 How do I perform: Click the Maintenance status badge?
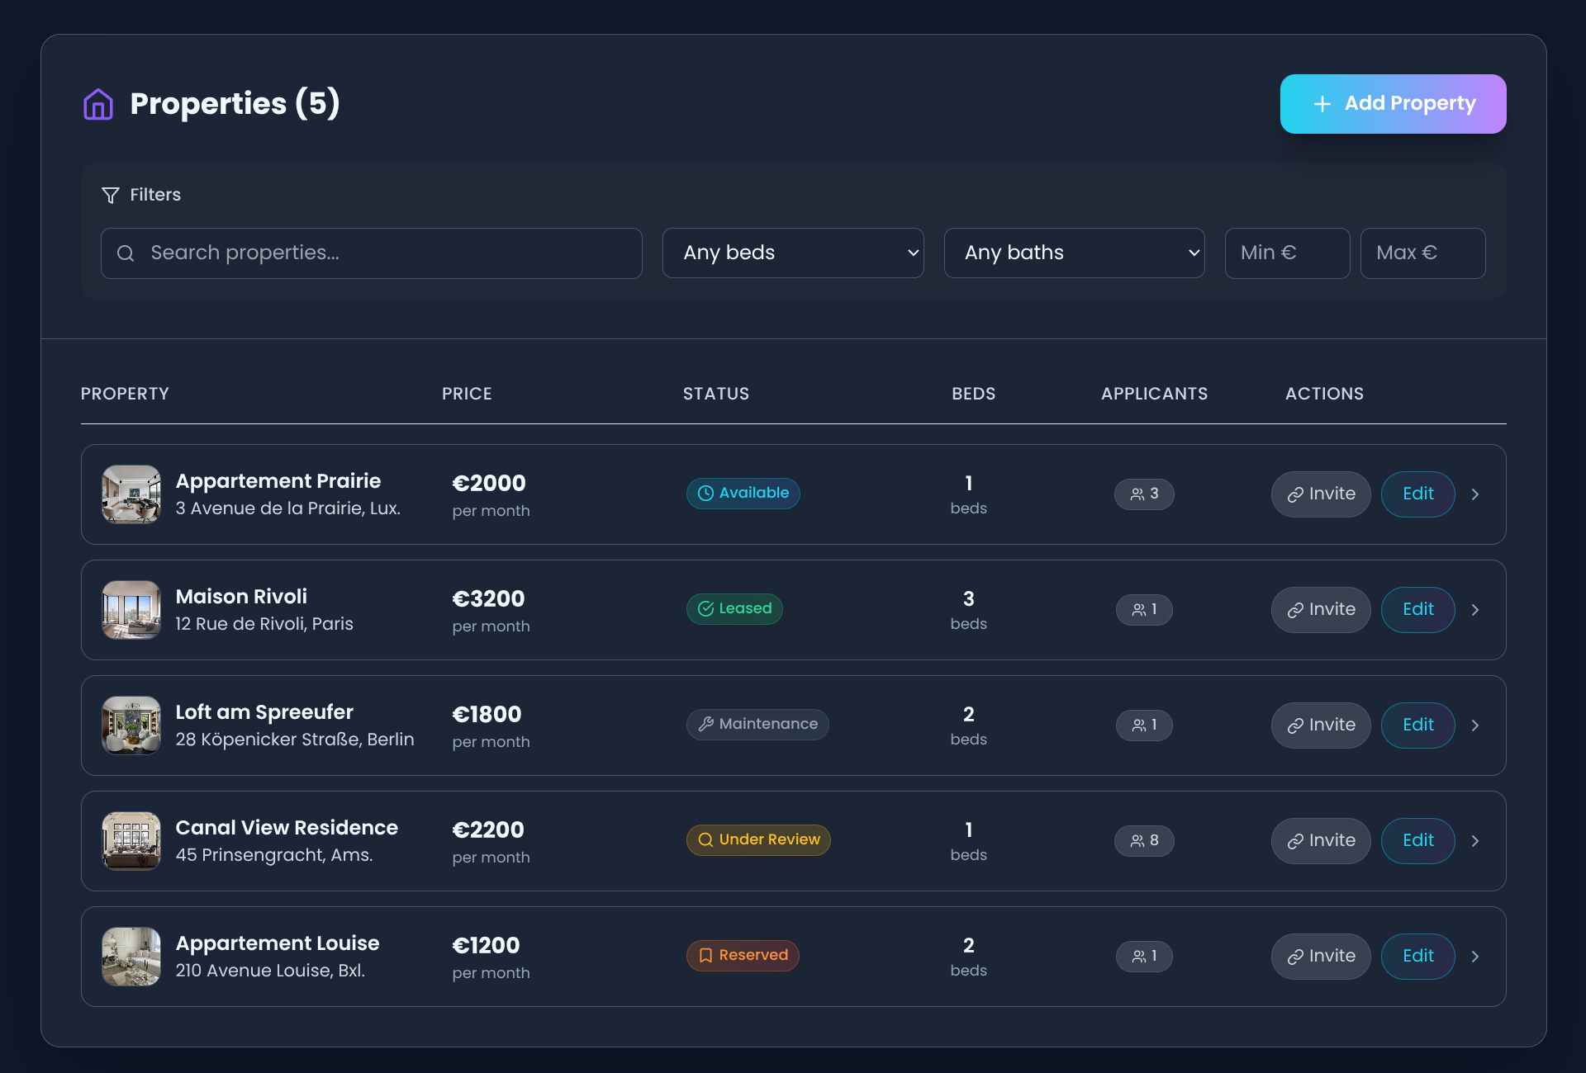[757, 724]
